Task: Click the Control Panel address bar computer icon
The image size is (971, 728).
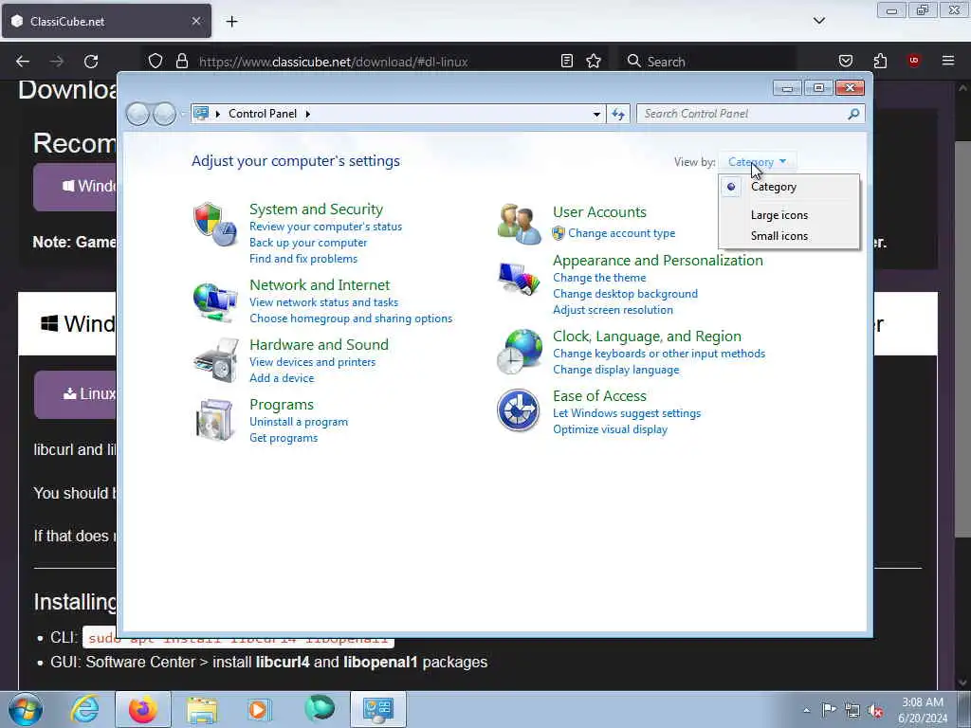Action: pyautogui.click(x=201, y=114)
